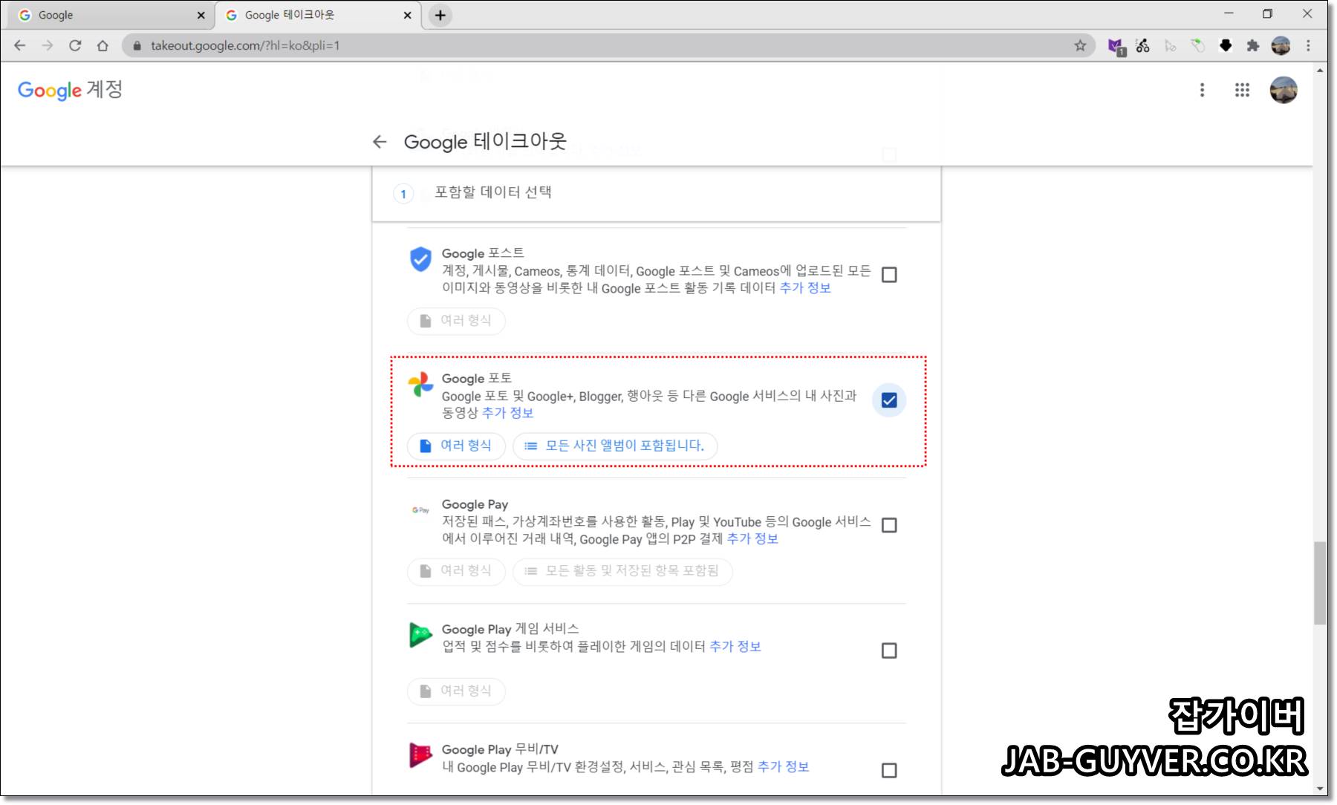Close the Google 테이크아웃 tab

(x=407, y=15)
